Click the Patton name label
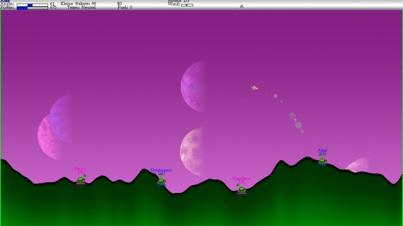 [80, 169]
